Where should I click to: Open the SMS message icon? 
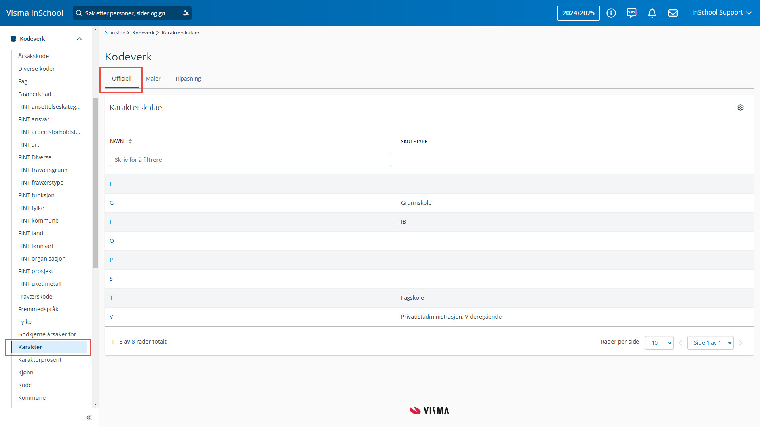[632, 13]
